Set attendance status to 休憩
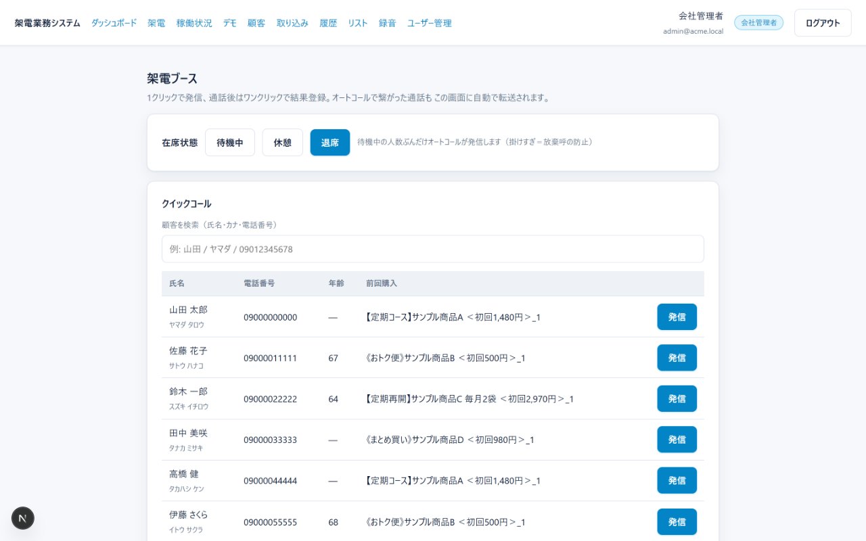 [283, 143]
